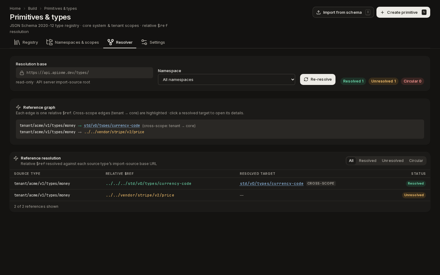This screenshot has height=275, width=440.
Task: Click the Unresolved status badge in second row
Action: pyautogui.click(x=414, y=195)
